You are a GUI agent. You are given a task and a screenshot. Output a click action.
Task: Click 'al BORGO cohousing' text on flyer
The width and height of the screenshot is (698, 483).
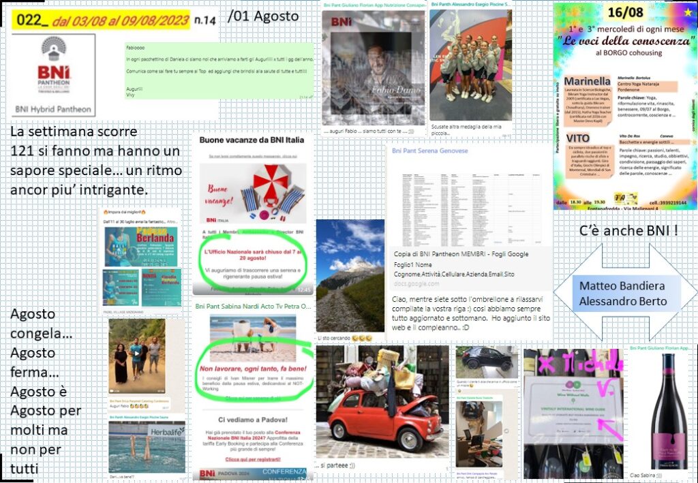628,52
